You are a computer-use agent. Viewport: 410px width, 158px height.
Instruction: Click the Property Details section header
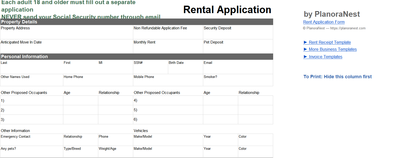pos(137,22)
